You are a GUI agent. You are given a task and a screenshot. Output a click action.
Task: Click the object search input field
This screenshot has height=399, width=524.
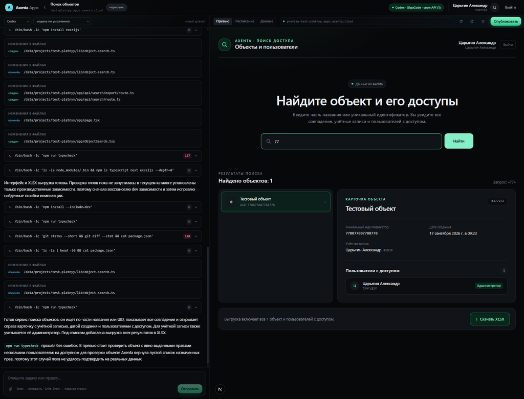[x=351, y=142]
